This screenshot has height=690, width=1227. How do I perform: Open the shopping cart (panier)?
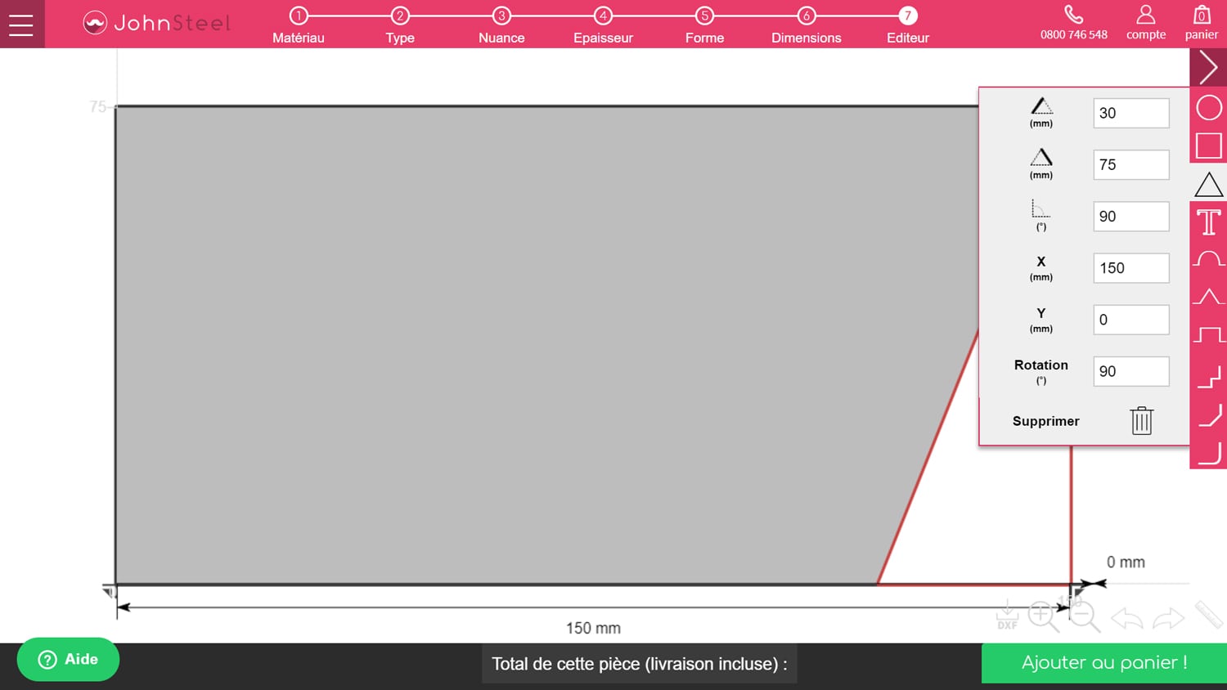1201,23
